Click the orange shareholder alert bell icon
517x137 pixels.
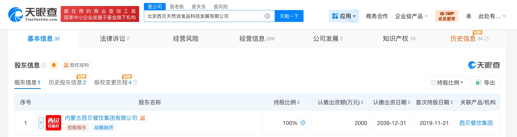click(54, 65)
